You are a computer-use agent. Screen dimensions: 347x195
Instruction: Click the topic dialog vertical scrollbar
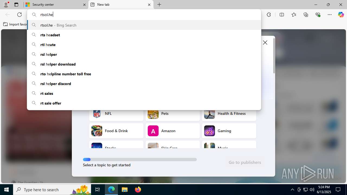pyautogui.click(x=274, y=56)
